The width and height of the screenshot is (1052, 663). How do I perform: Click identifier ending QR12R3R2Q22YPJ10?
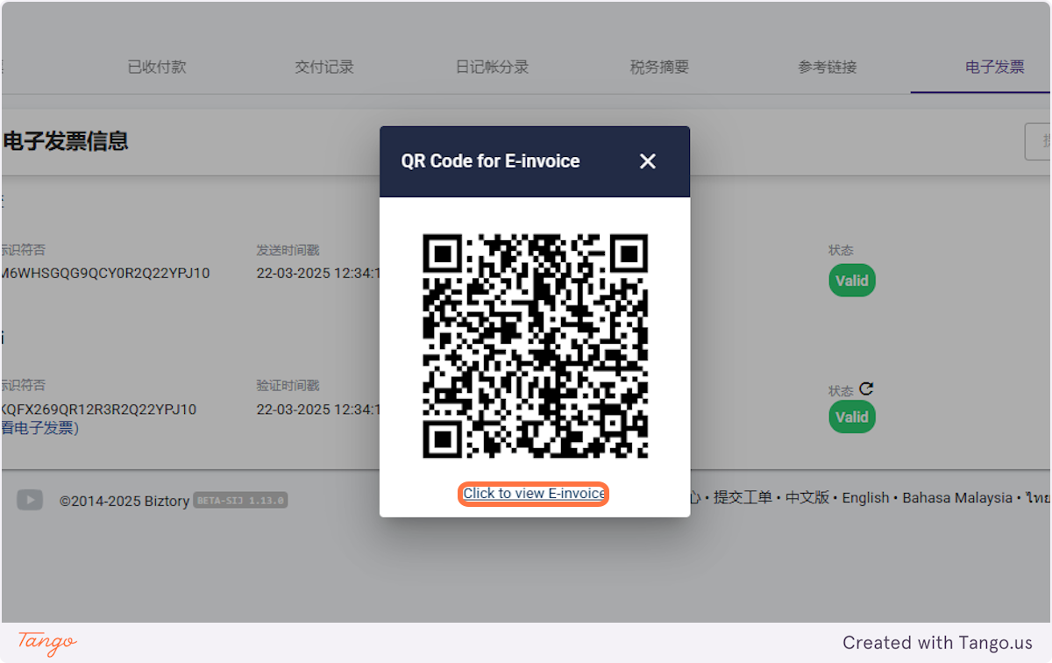coord(99,410)
